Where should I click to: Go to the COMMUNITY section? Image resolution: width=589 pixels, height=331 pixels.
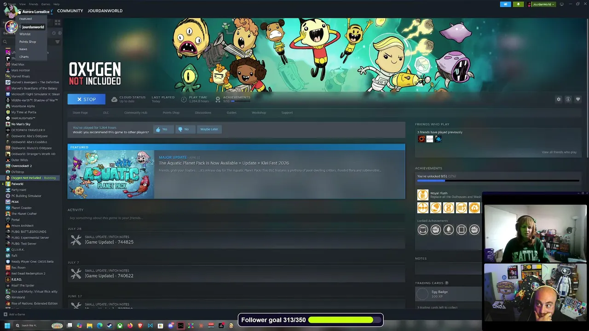pos(70,11)
